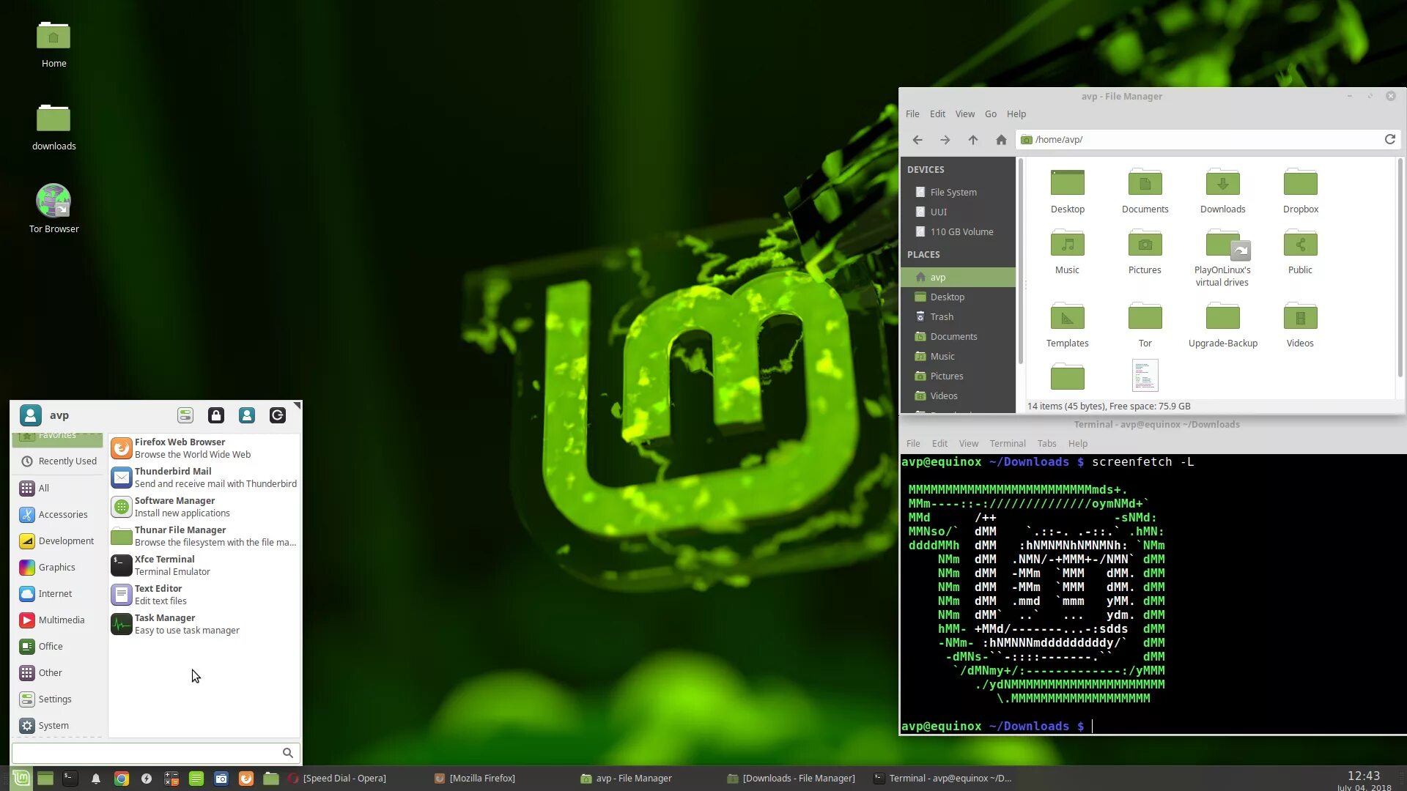
Task: Click the lock screen icon
Action: [215, 415]
